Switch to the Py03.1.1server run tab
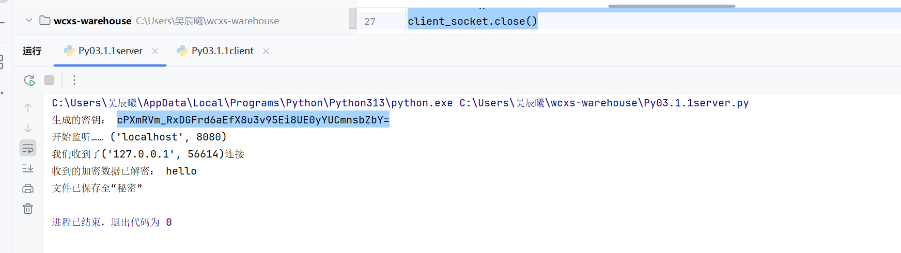 (x=110, y=51)
